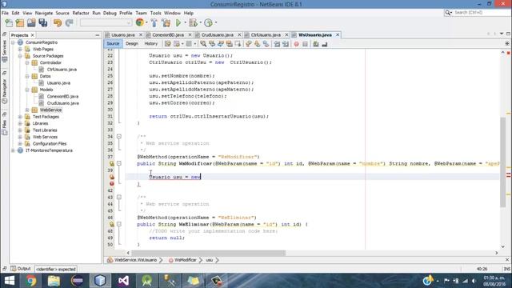Open the File menu

[5, 13]
